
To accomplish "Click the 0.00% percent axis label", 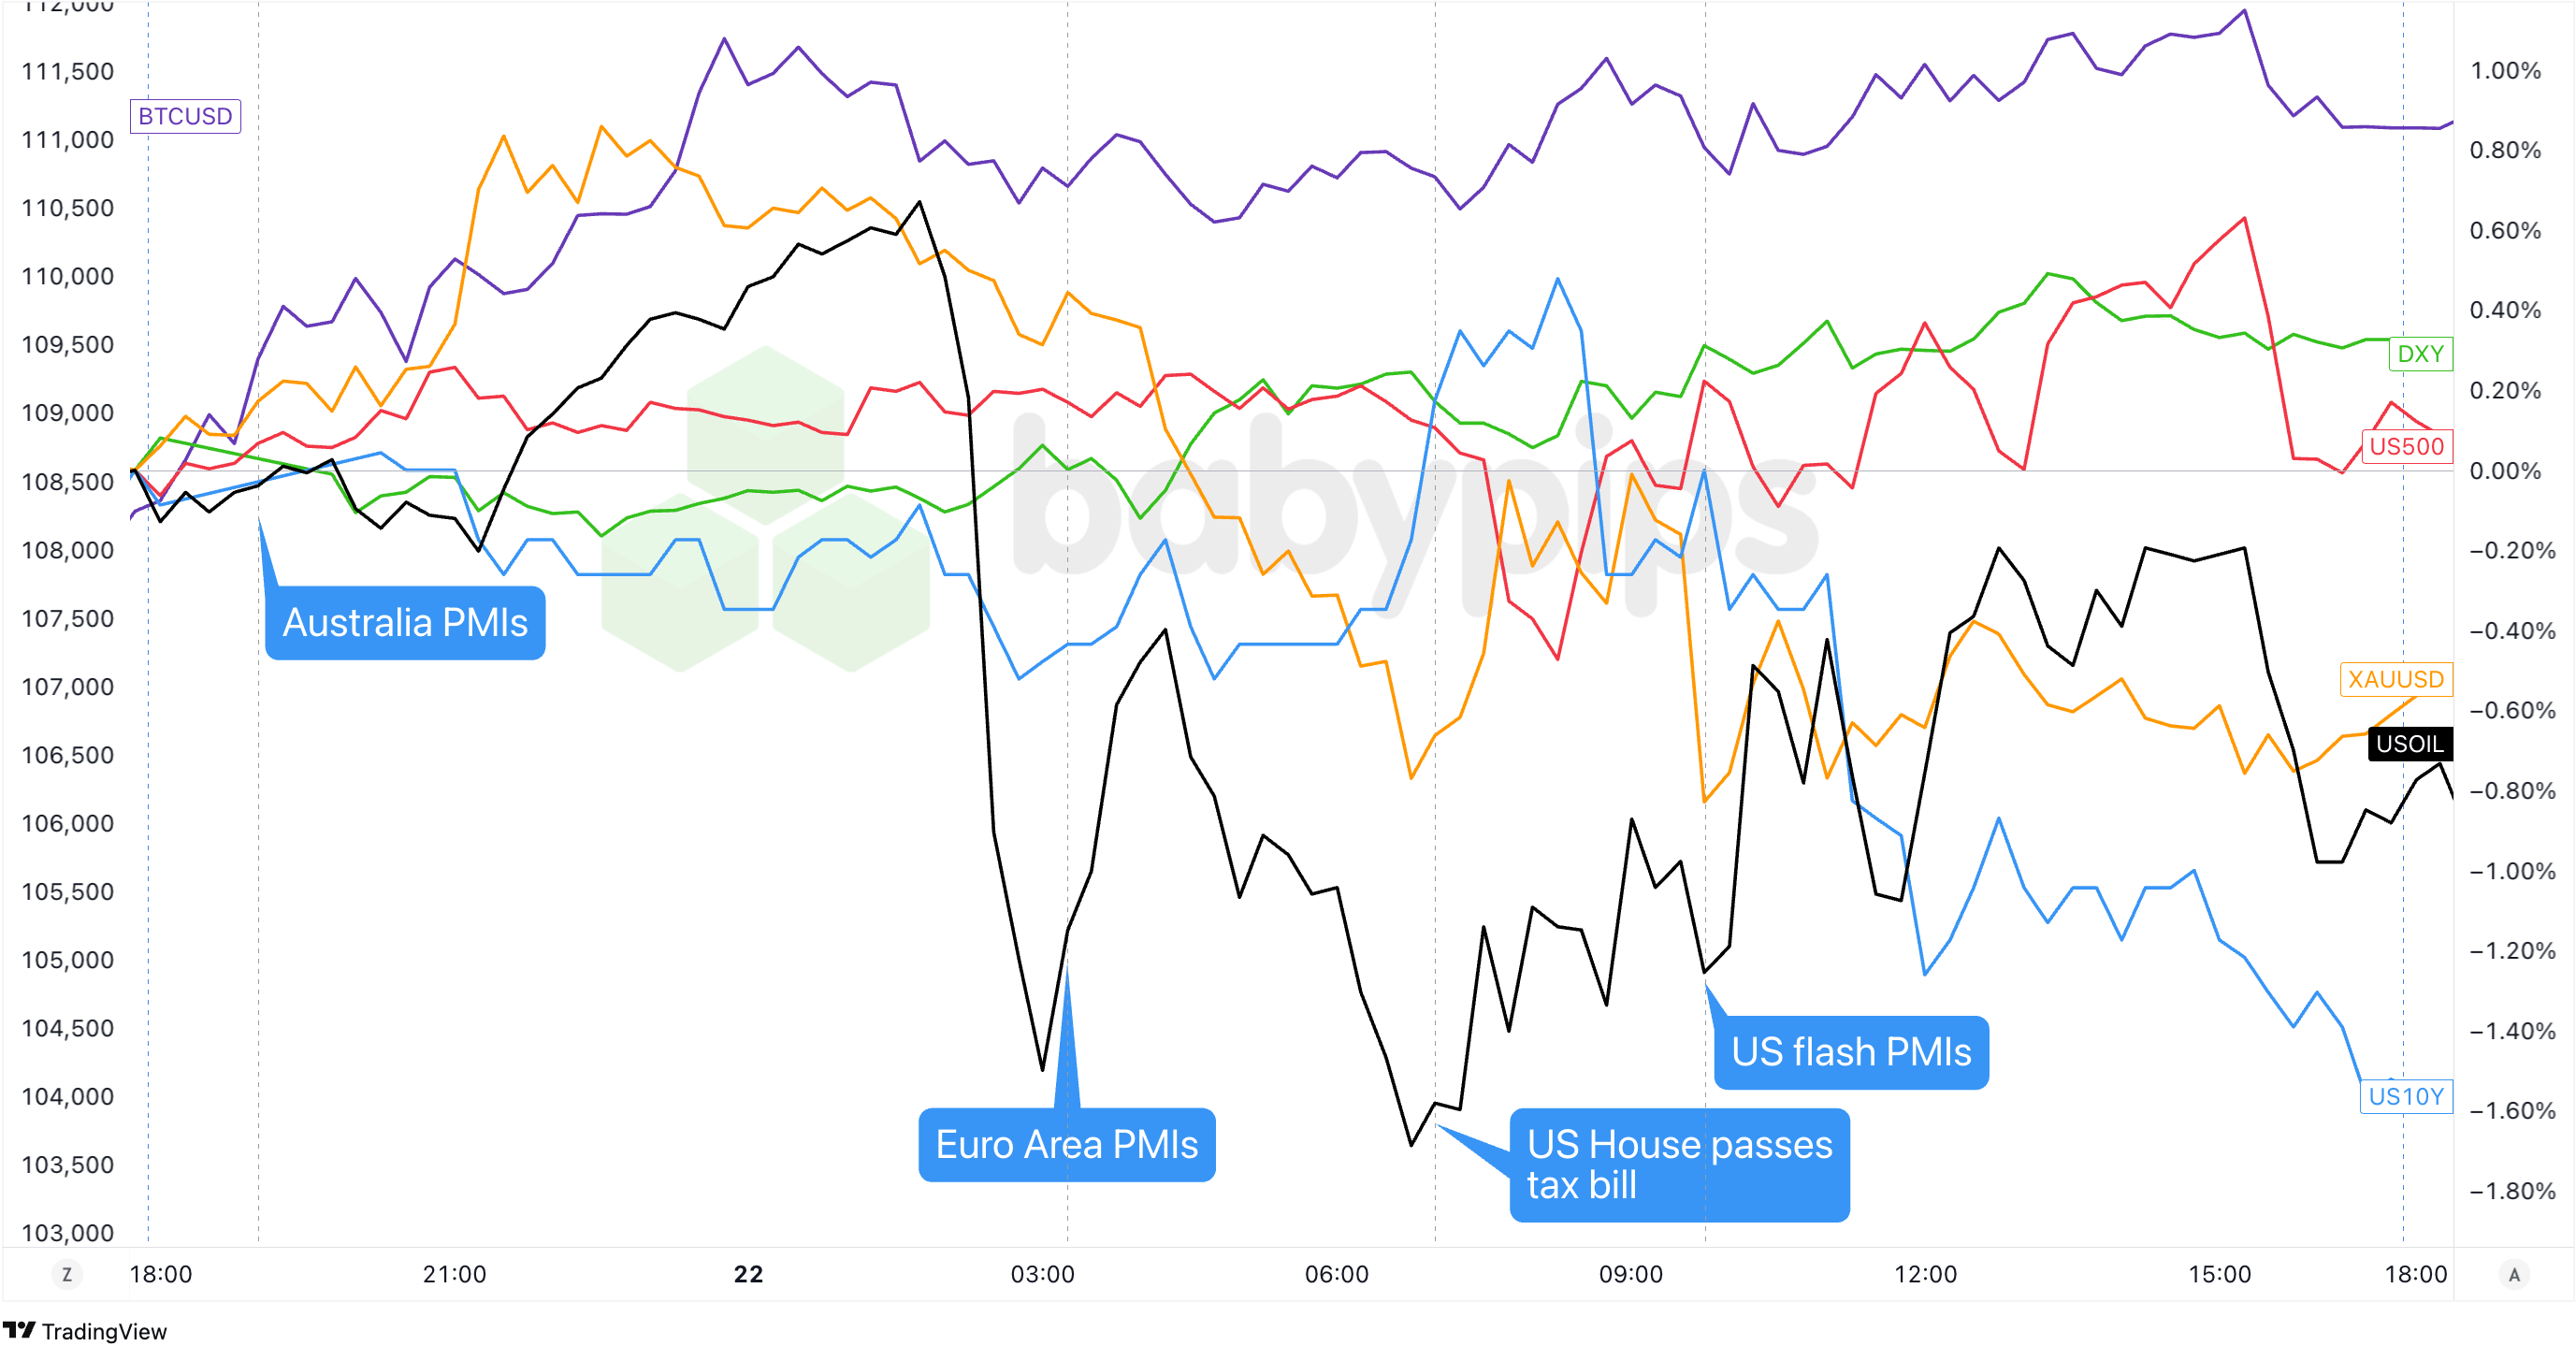I will [x=2505, y=471].
